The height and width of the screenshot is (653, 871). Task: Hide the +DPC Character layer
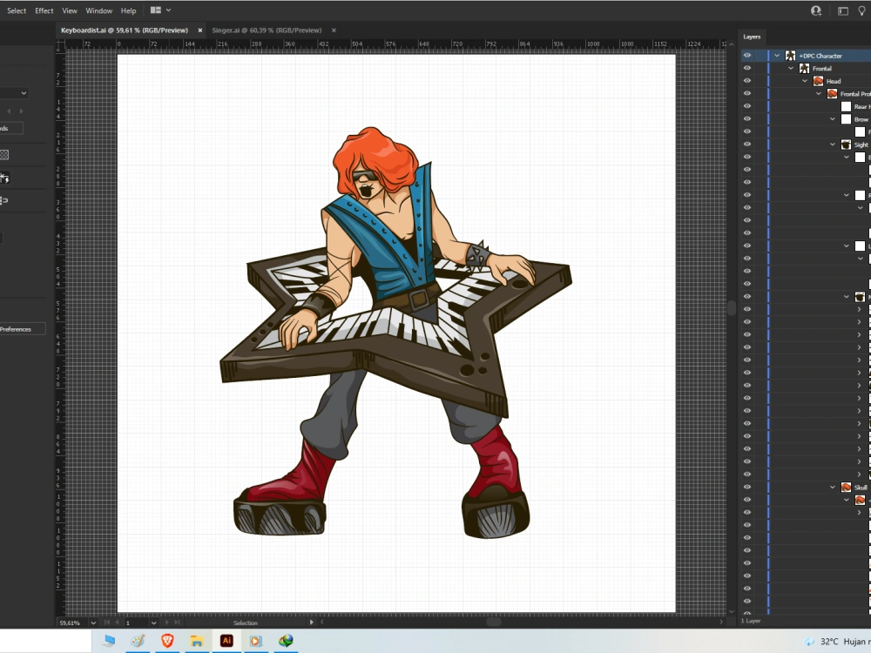(x=747, y=55)
